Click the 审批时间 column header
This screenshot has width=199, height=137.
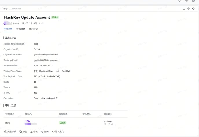[x=108, y=114]
